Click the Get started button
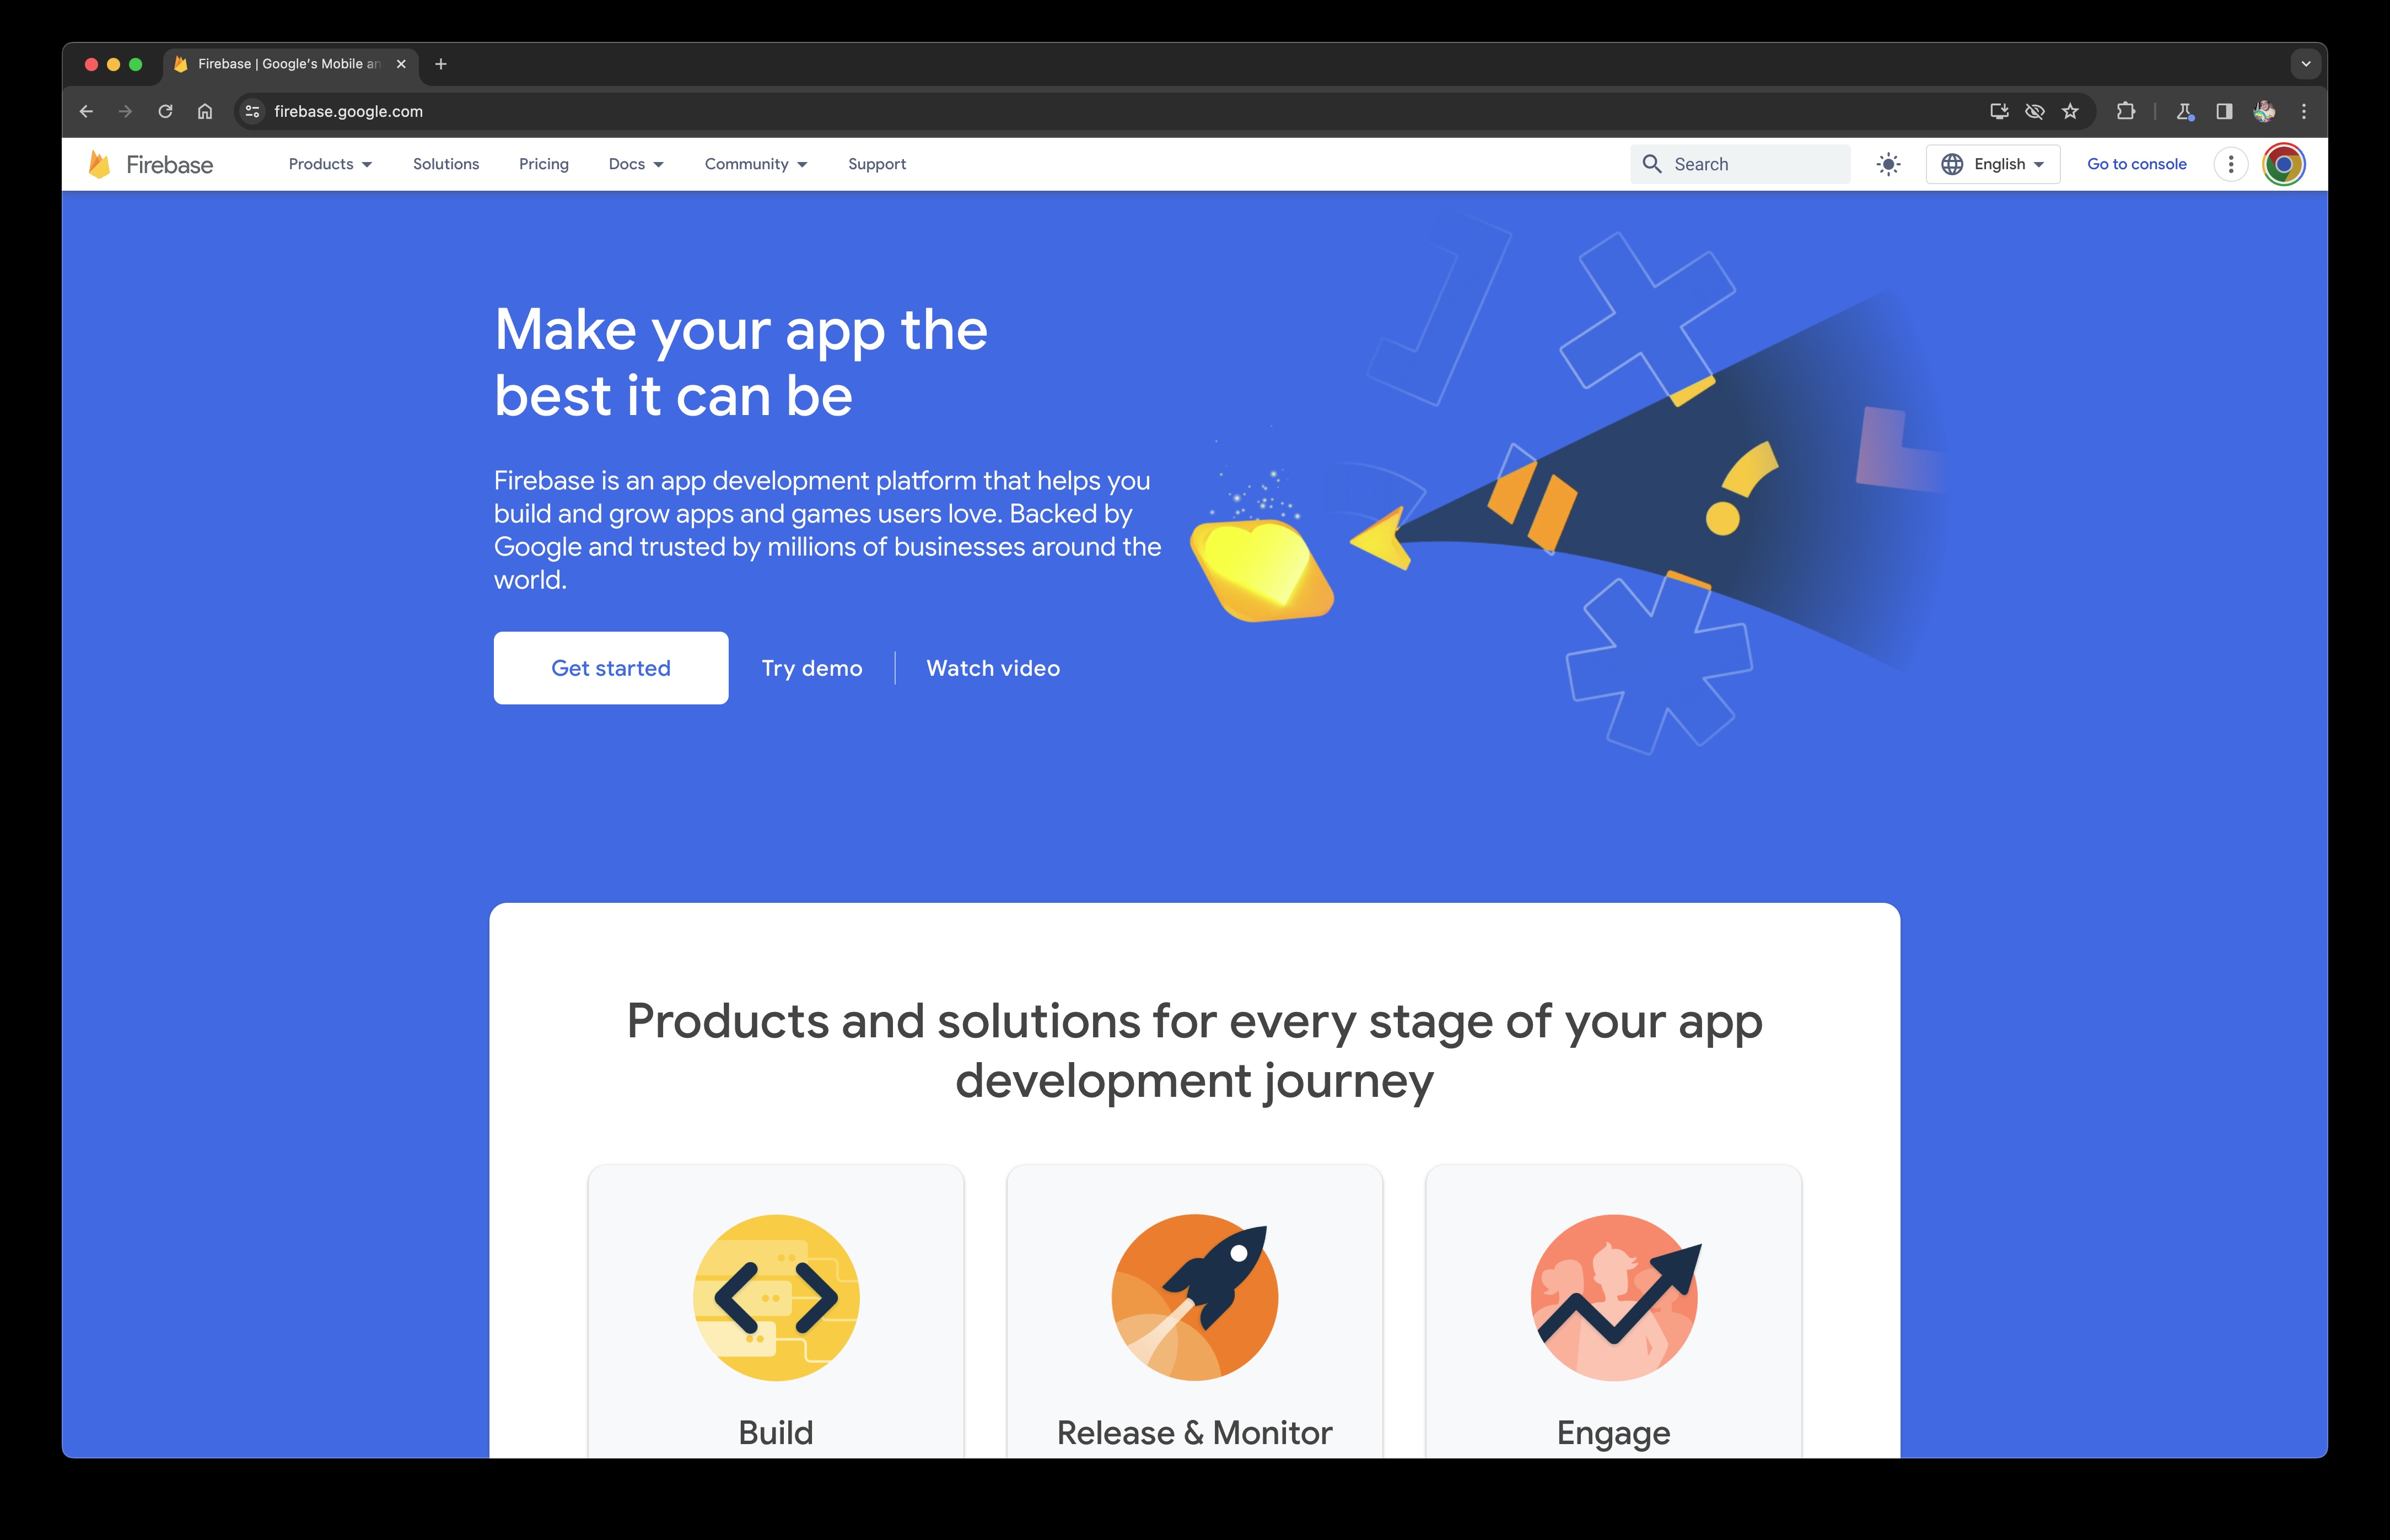 coord(610,667)
